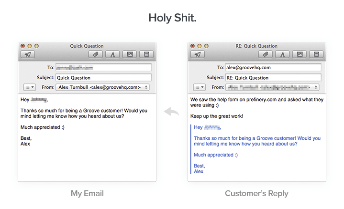The height and width of the screenshot is (209, 344).
Task: Open the Photo Browser in the My Email window
Action: pos(130,54)
